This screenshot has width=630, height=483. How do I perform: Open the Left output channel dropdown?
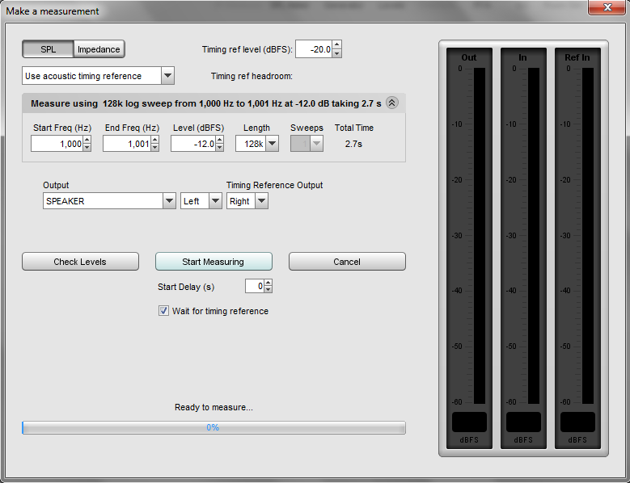point(215,201)
